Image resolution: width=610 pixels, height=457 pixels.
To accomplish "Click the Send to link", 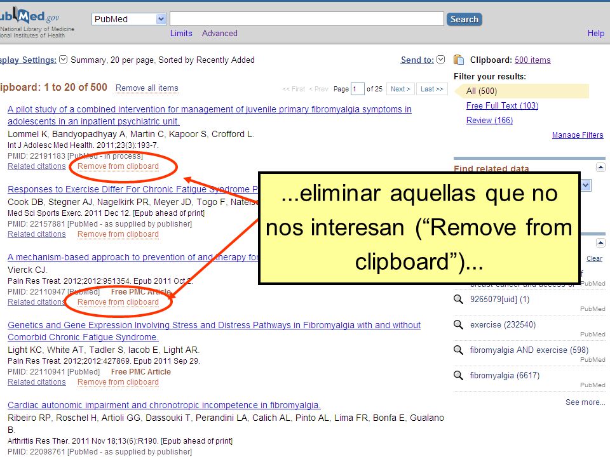I will (417, 60).
